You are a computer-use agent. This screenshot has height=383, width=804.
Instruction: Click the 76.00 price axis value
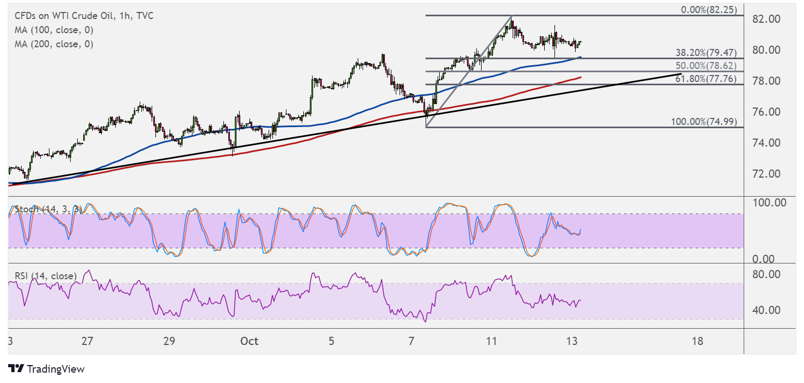click(767, 112)
